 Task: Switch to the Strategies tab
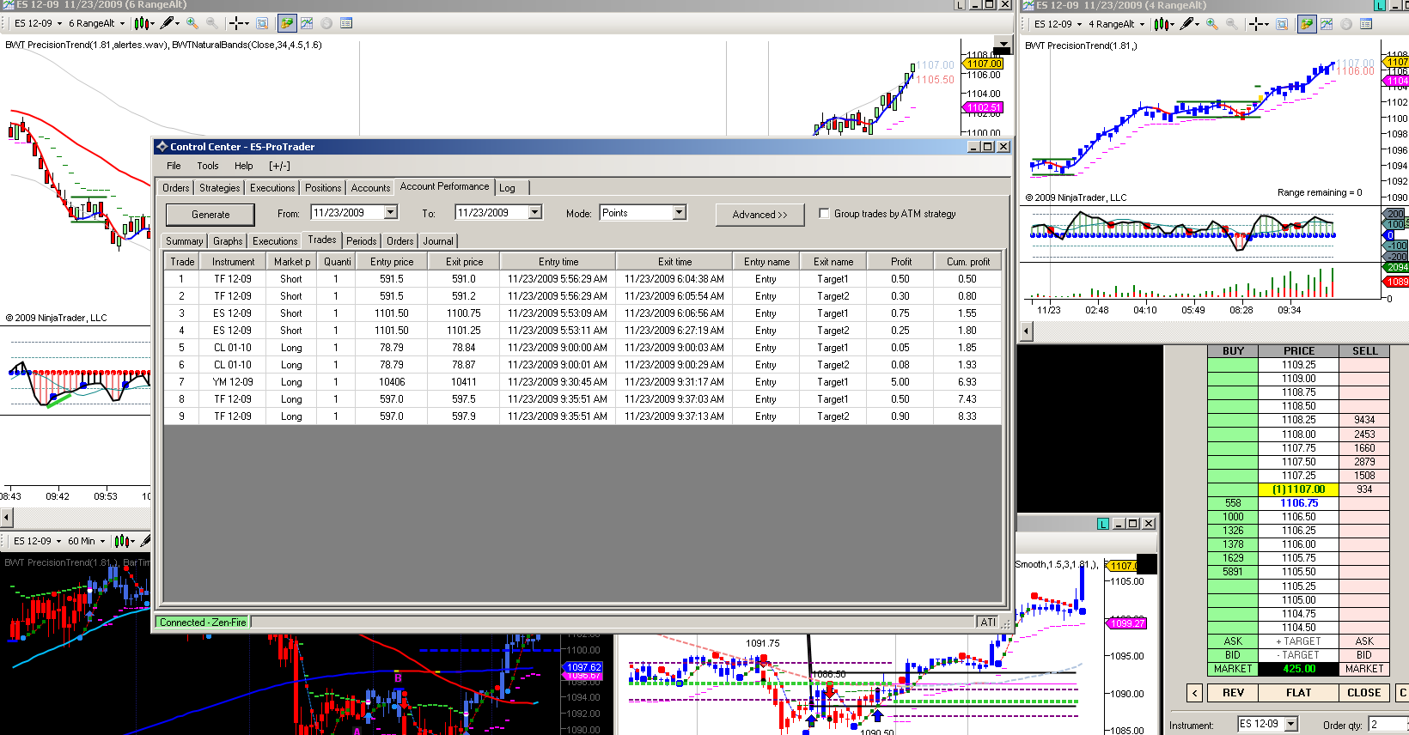tap(220, 188)
